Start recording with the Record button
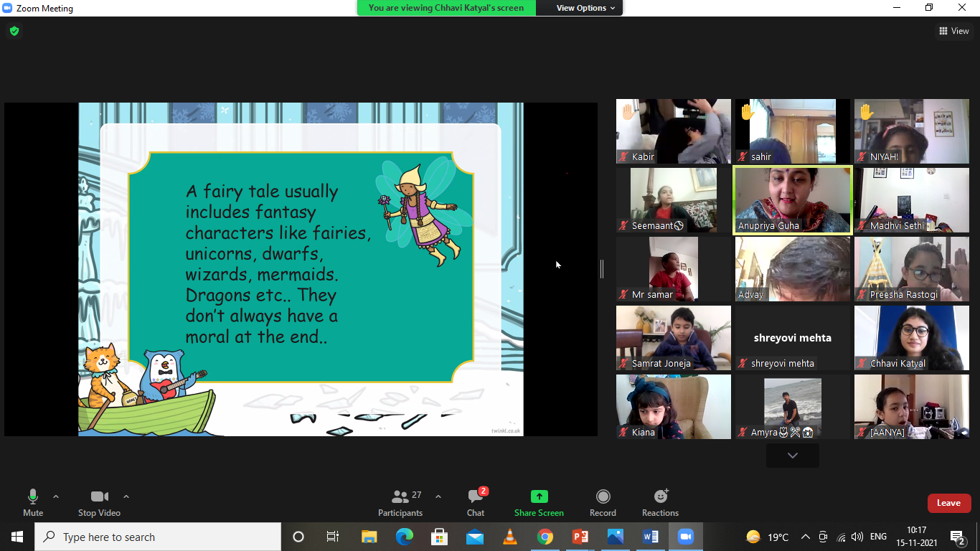 pos(603,502)
